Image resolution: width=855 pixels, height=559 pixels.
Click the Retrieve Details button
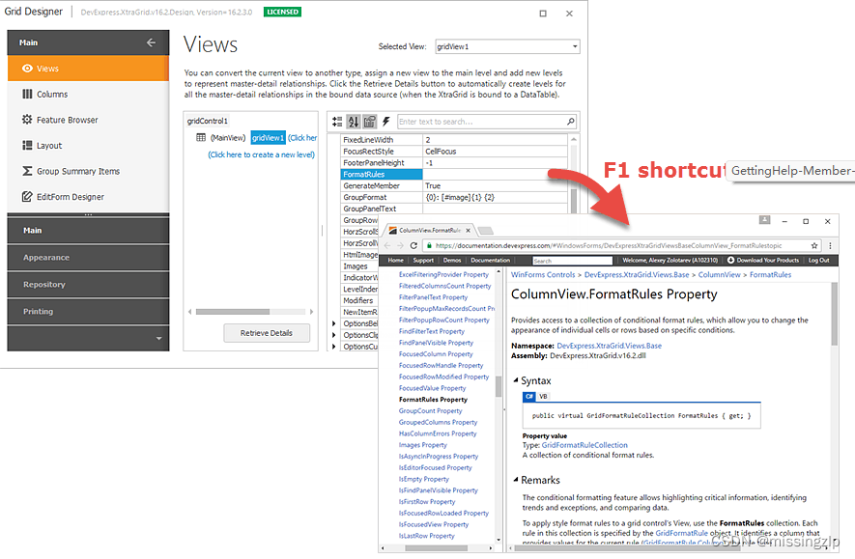267,333
